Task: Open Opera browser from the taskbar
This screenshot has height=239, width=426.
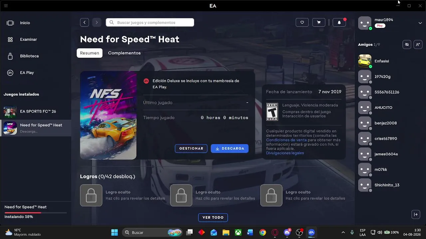Action: [275, 232]
